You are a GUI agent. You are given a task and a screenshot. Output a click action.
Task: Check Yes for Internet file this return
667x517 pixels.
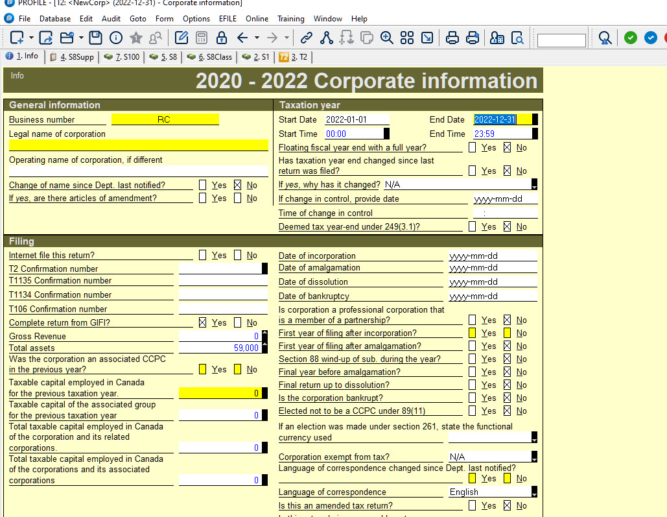tap(203, 254)
